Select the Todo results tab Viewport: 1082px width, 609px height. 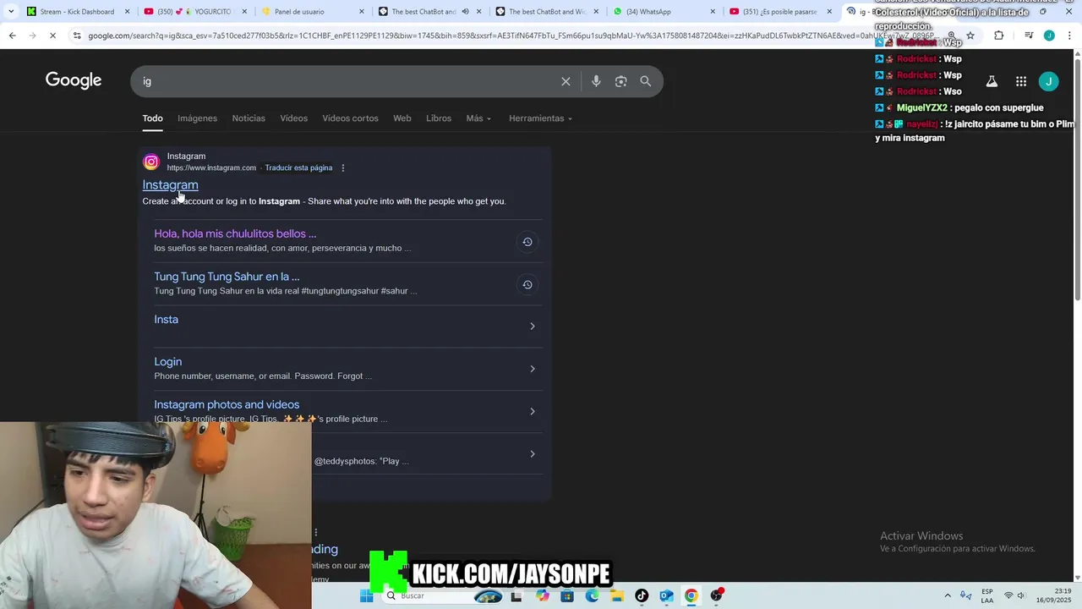tap(152, 118)
